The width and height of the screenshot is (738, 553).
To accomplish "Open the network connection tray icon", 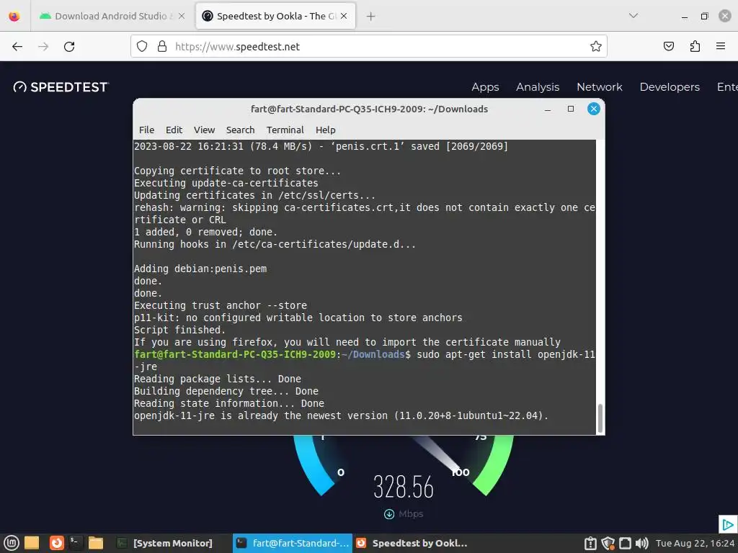I will pos(625,543).
